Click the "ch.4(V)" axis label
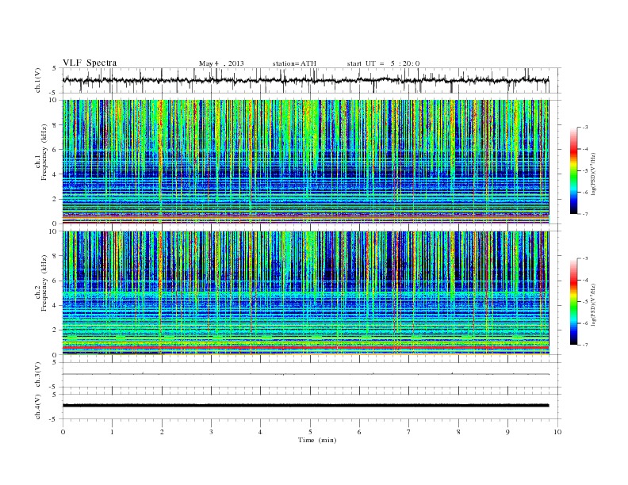This screenshot has height=485, width=628. 38,407
